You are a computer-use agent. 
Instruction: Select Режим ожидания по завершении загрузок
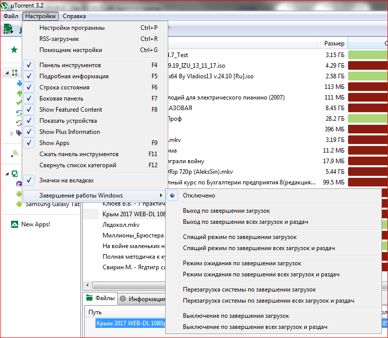(x=273, y=263)
